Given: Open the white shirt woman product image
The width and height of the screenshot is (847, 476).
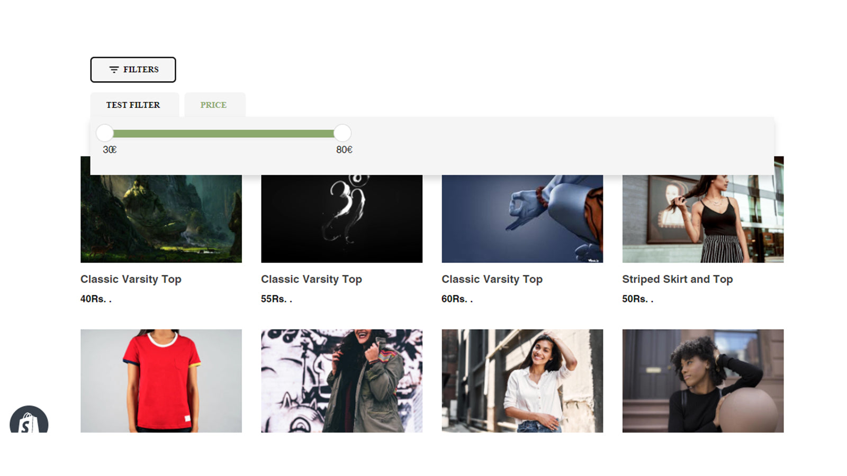Looking at the screenshot, I should click(522, 381).
